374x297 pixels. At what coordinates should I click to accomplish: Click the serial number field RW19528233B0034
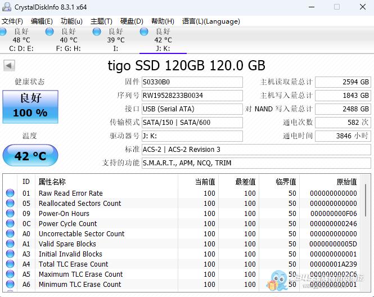[192, 96]
